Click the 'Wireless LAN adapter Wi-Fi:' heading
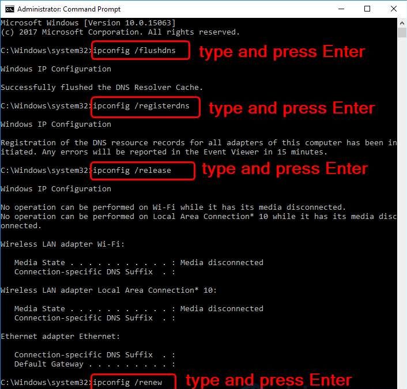 (x=62, y=244)
